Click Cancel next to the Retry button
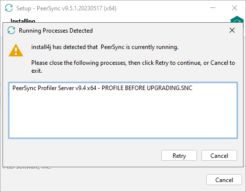Image resolution: width=246 pixels, height=192 pixels. click(x=219, y=155)
